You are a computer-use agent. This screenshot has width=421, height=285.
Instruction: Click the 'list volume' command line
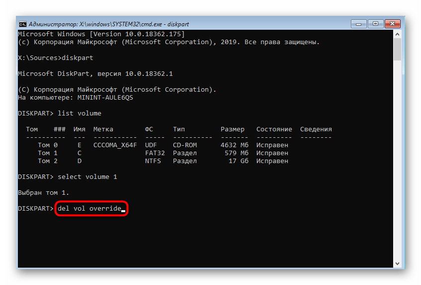[x=80, y=114]
